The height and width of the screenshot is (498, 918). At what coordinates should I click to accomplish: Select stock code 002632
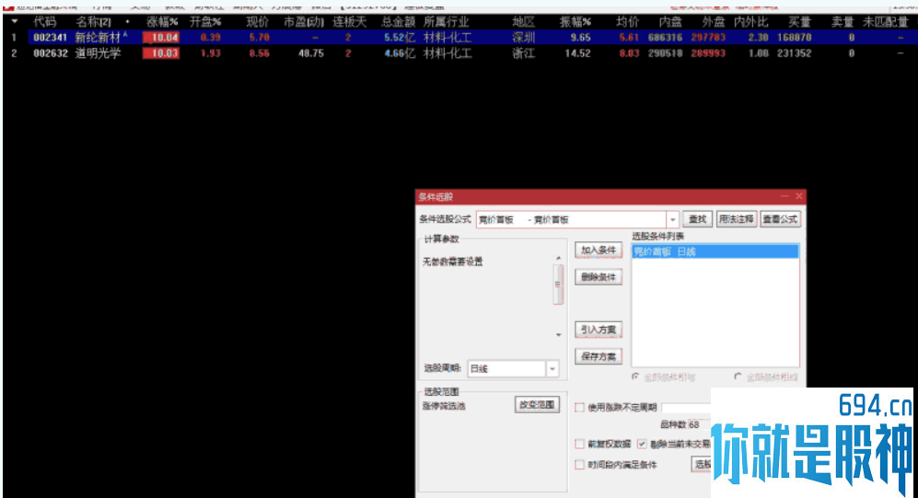pyautogui.click(x=51, y=53)
